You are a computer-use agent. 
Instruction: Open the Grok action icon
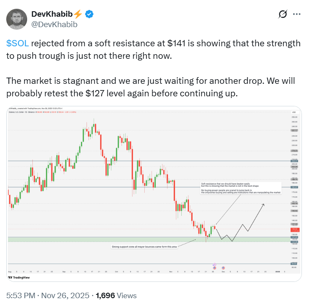(x=283, y=15)
